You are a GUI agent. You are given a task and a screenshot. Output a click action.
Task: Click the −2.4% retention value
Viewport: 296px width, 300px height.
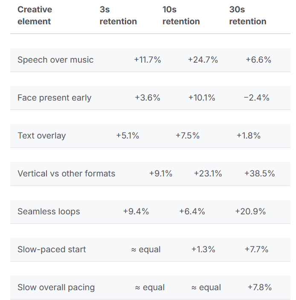point(256,98)
